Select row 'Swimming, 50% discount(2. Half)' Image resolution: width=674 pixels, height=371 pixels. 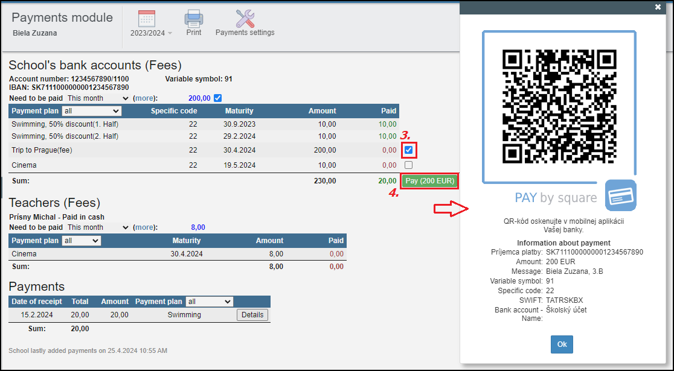(x=204, y=136)
